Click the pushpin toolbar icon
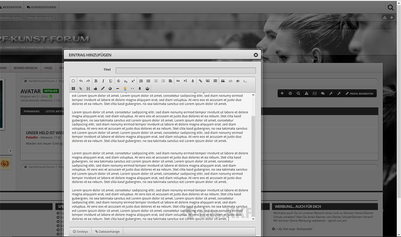This screenshot has width=401, height=237. (x=140, y=89)
